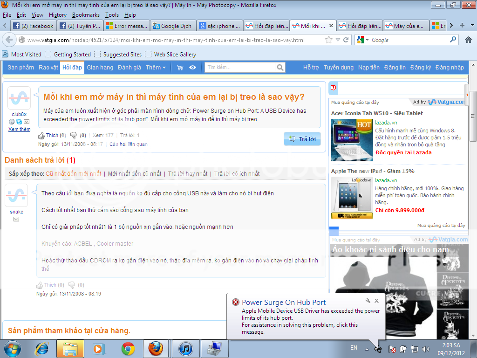Expand the Thêm dropdown in site navbar
This screenshot has width=477, height=358.
[x=156, y=68]
